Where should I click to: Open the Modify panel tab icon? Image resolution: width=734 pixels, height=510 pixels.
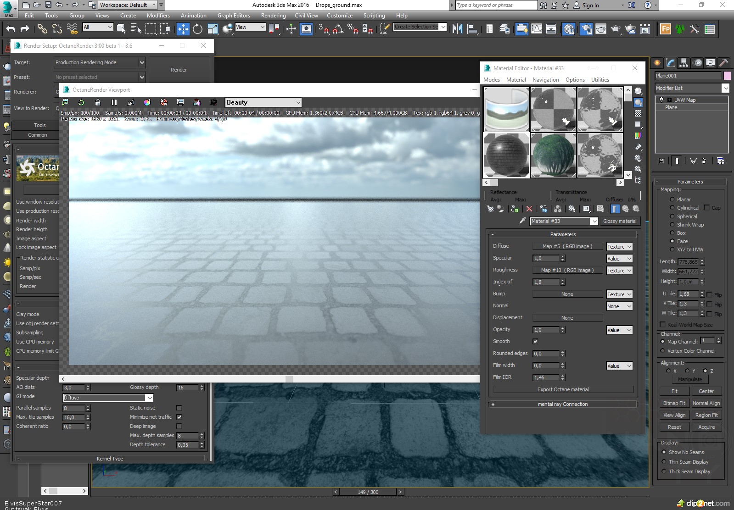pyautogui.click(x=671, y=63)
